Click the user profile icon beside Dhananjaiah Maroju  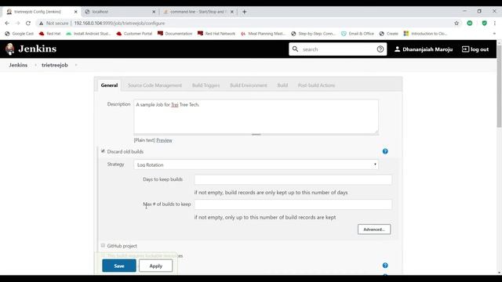tap(397, 49)
